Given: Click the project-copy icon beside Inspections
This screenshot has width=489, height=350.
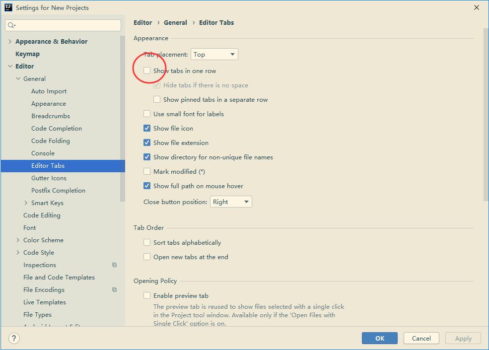Looking at the screenshot, I should click(115, 265).
